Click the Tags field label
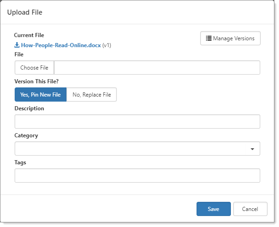 click(x=21, y=162)
